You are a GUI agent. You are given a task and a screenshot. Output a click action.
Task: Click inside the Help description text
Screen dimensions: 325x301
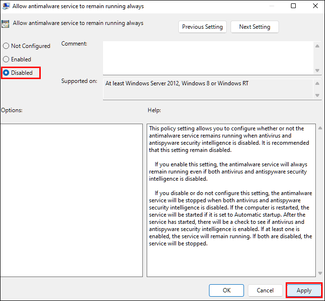click(x=231, y=186)
